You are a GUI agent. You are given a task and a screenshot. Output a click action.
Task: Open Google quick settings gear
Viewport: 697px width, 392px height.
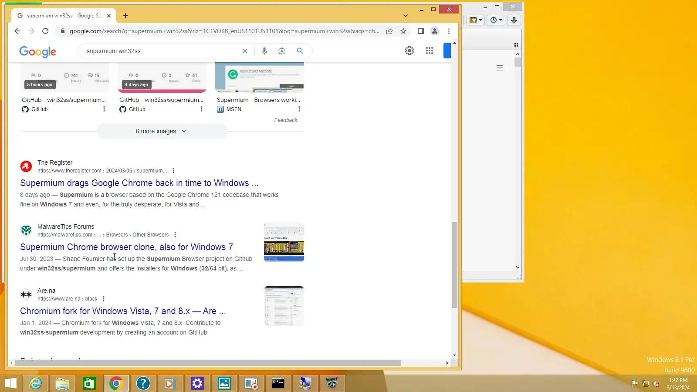pyautogui.click(x=409, y=51)
